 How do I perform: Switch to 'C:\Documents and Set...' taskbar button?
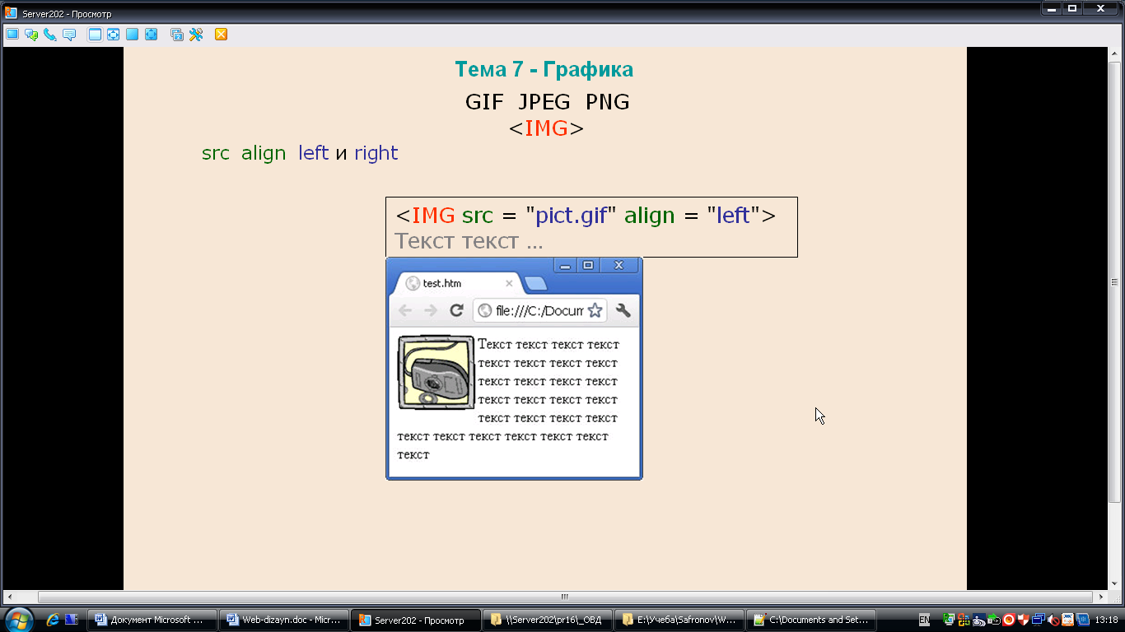tap(811, 620)
